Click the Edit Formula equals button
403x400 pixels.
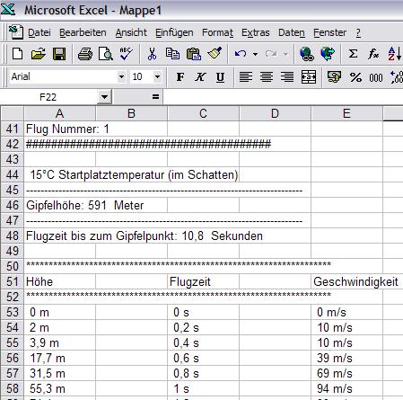pos(155,96)
